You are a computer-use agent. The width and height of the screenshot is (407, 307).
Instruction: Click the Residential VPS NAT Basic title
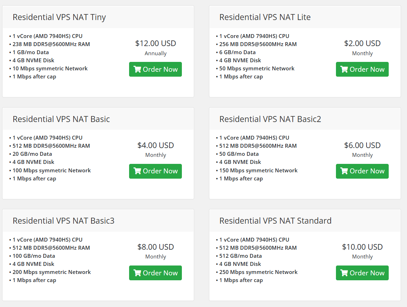click(x=61, y=119)
